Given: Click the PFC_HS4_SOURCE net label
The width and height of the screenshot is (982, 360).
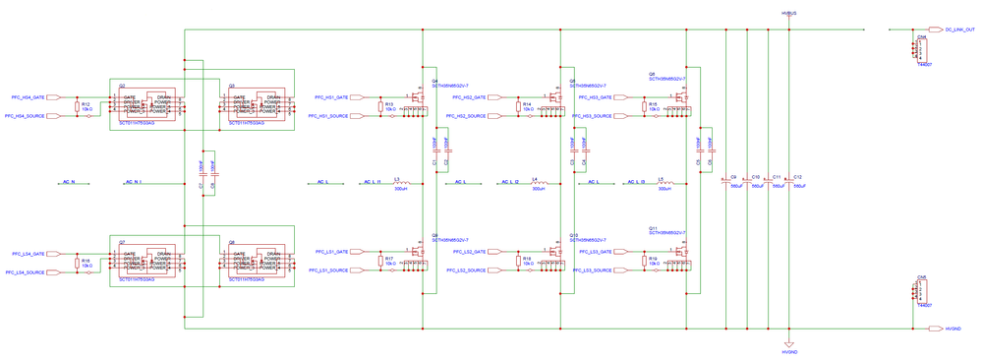Looking at the screenshot, I should point(25,116).
